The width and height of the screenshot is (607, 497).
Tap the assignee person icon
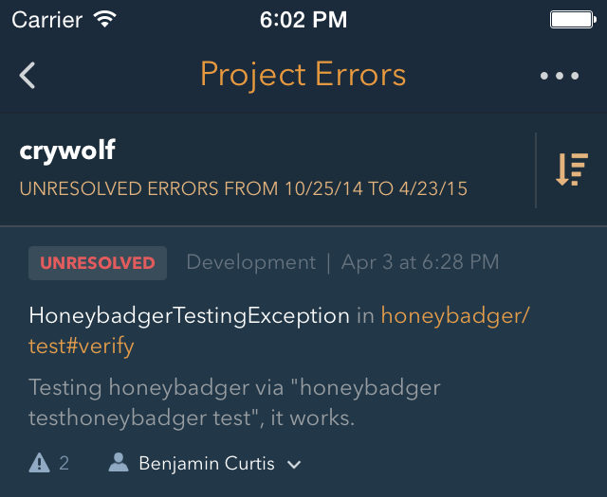tap(119, 463)
